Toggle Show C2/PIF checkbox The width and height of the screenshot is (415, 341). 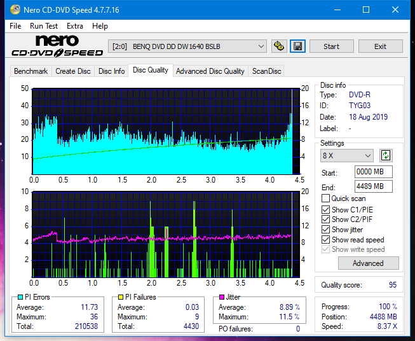(325, 219)
